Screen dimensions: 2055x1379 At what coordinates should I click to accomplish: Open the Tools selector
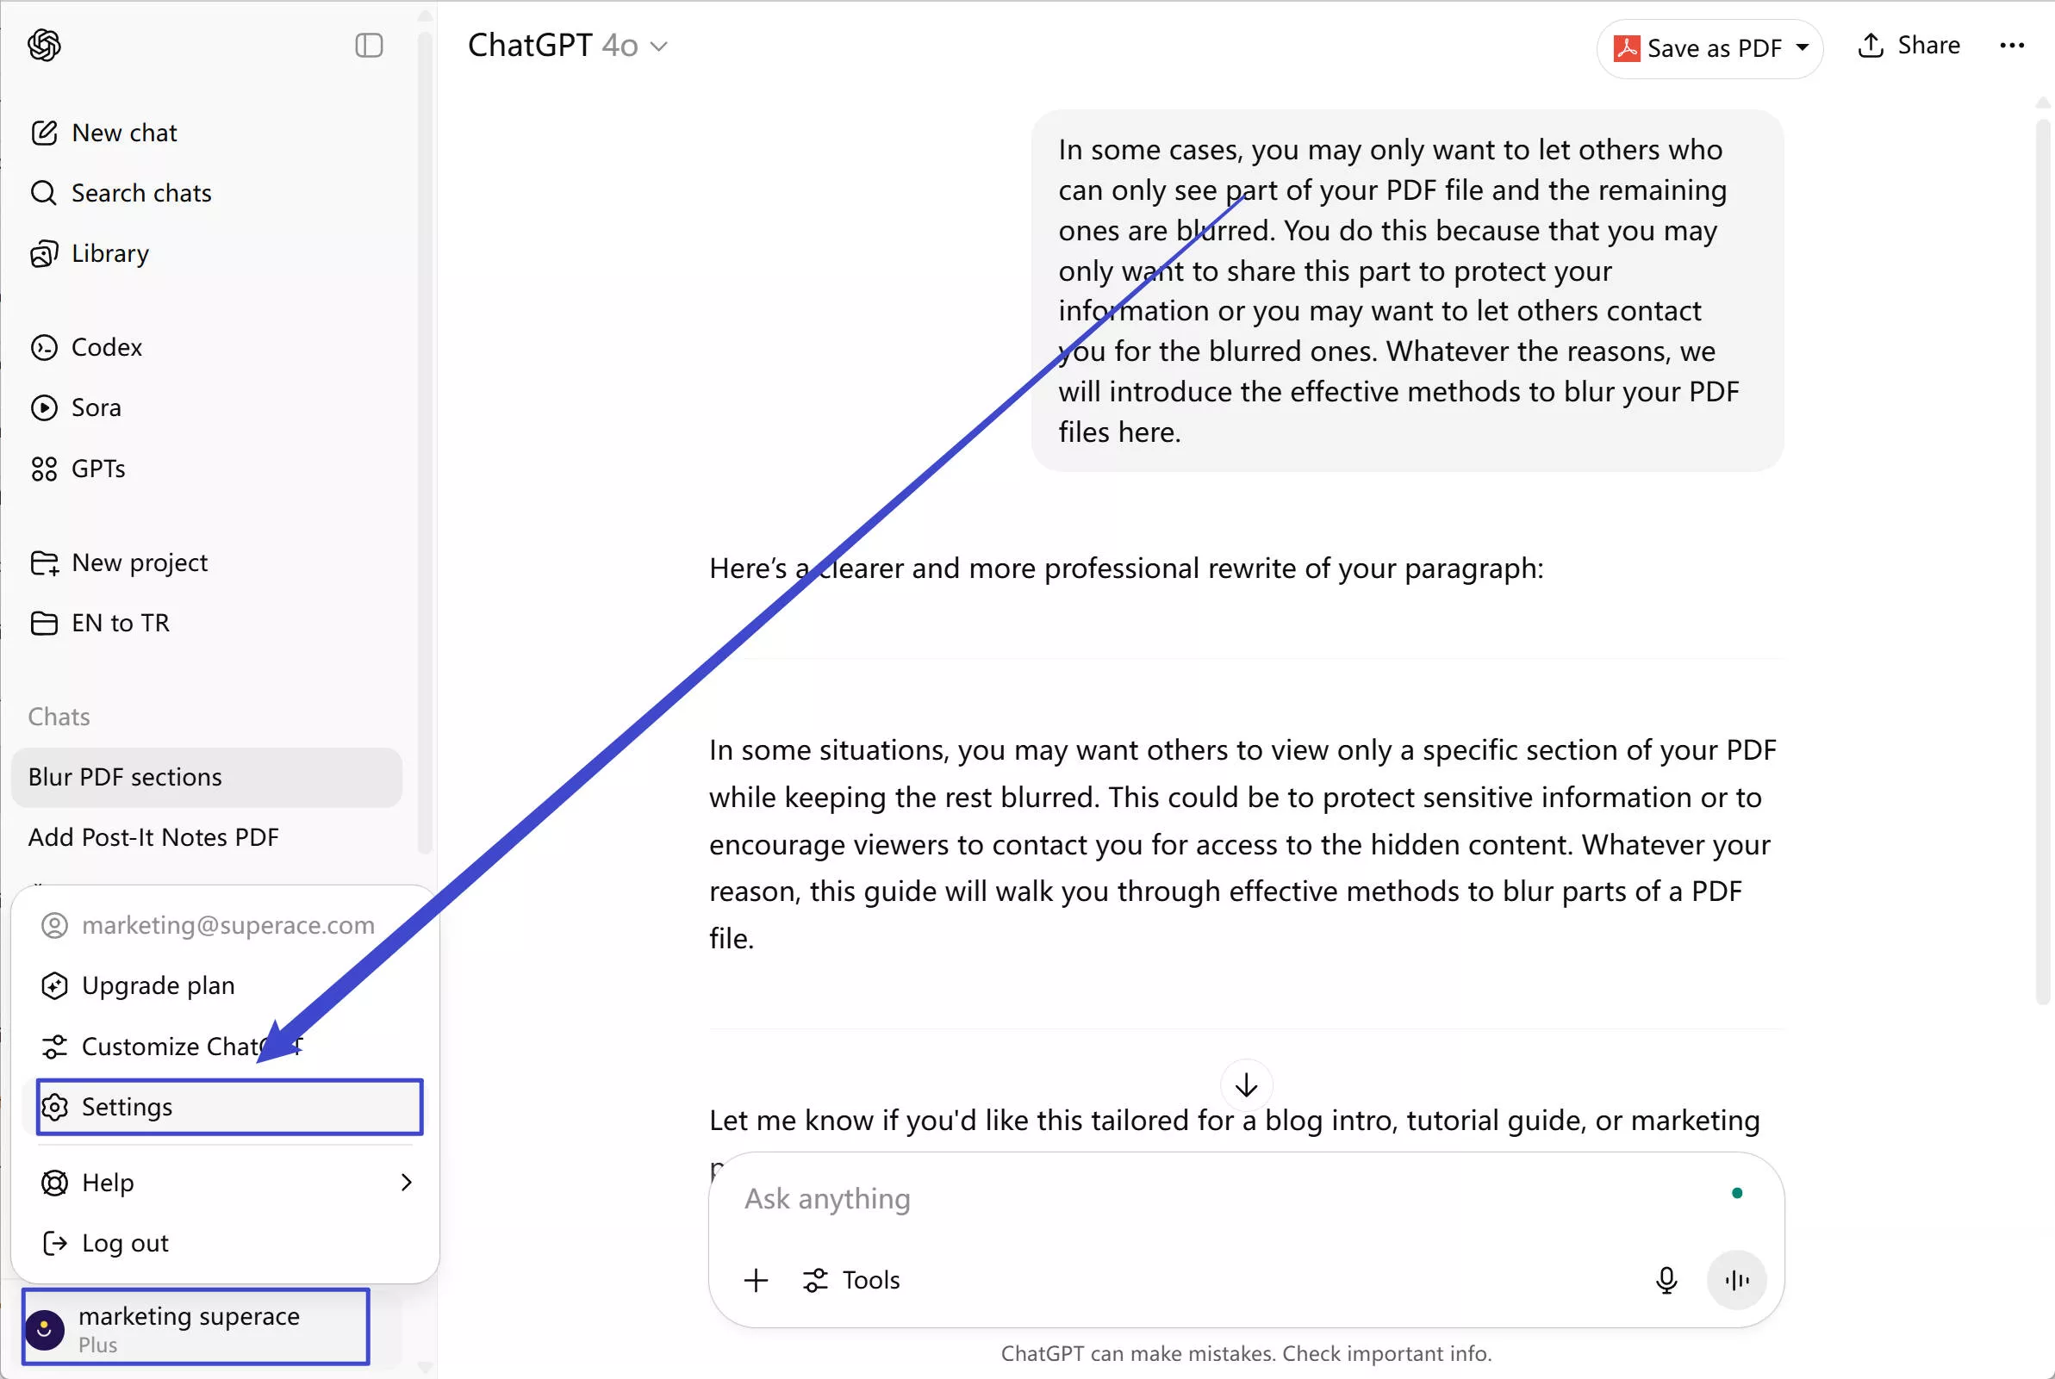click(x=851, y=1280)
